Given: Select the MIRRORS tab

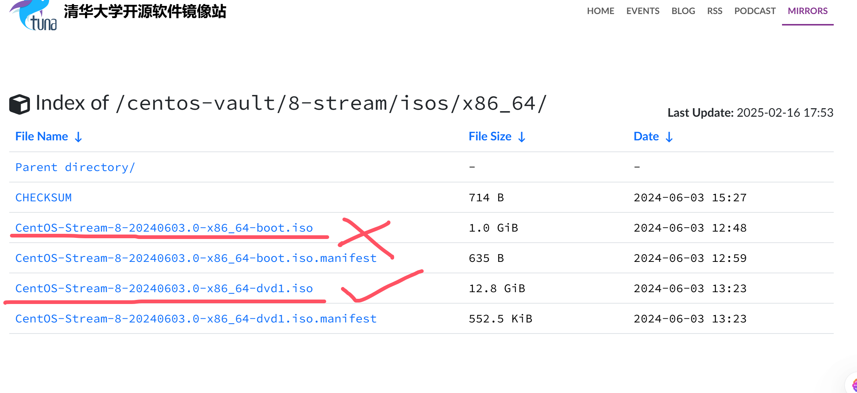Looking at the screenshot, I should click(808, 11).
